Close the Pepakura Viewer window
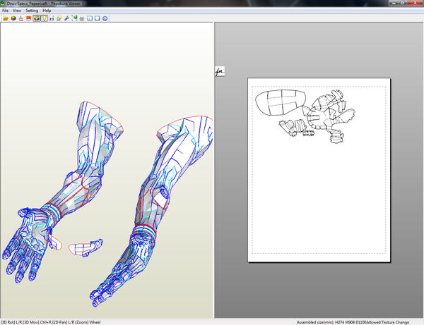 [415, 3]
